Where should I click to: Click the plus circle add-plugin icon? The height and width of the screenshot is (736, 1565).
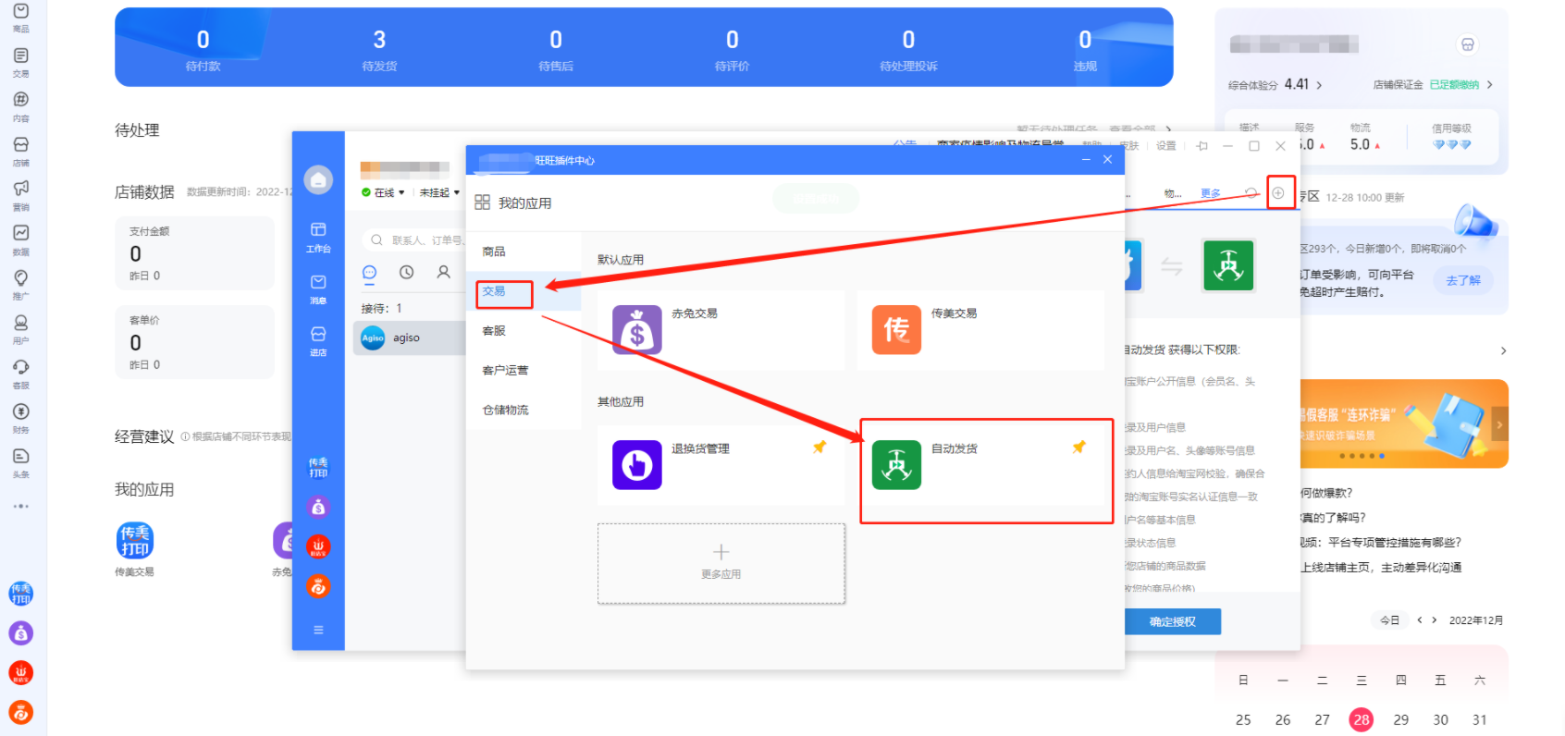[1278, 193]
